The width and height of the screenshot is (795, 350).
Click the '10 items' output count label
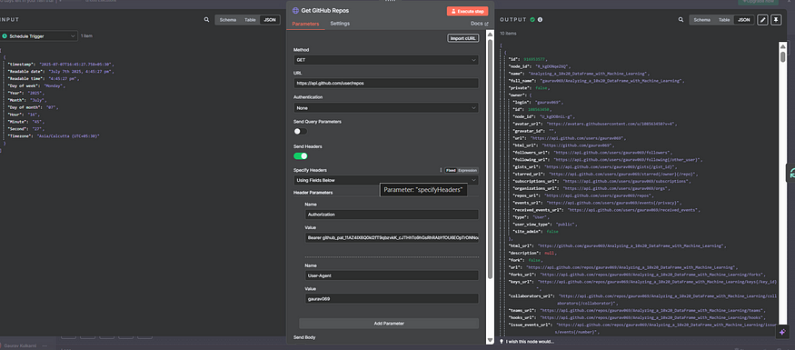pos(508,33)
